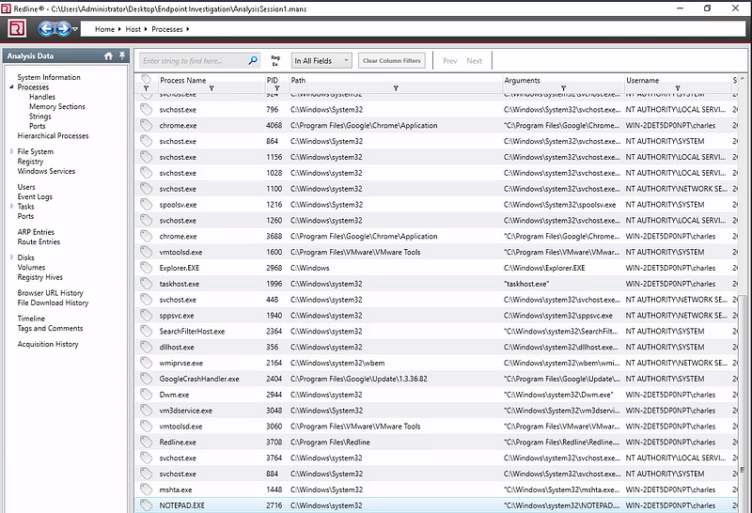Click the Prev search button
Viewport: 752px width, 513px height.
tap(450, 61)
